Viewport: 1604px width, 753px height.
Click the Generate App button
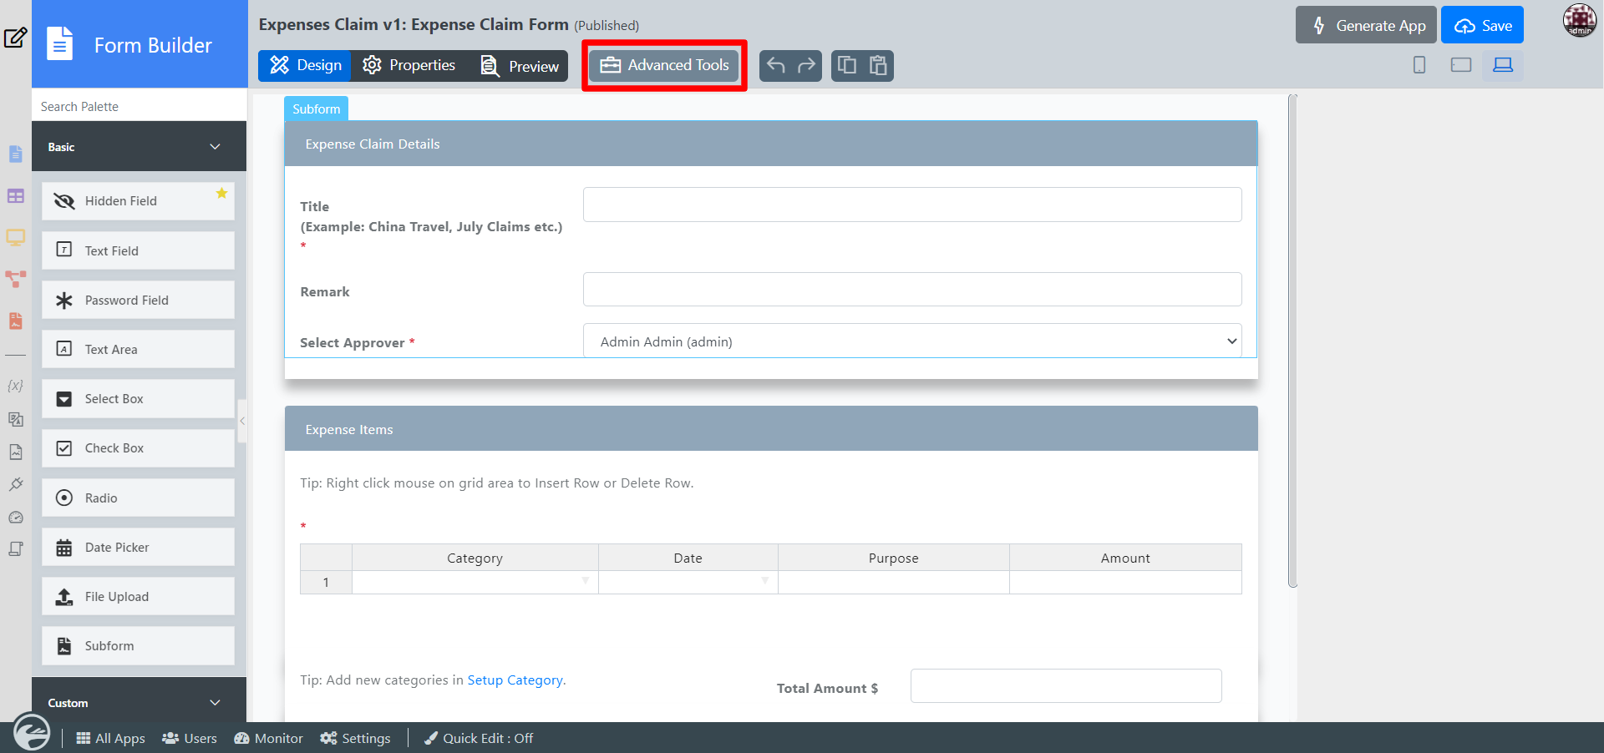click(1366, 25)
